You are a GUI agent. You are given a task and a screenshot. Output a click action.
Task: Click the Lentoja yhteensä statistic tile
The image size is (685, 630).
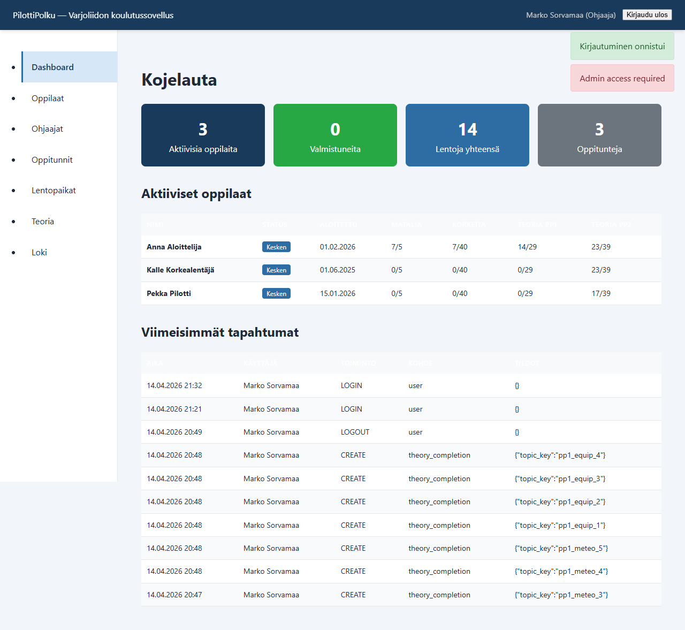(x=467, y=135)
